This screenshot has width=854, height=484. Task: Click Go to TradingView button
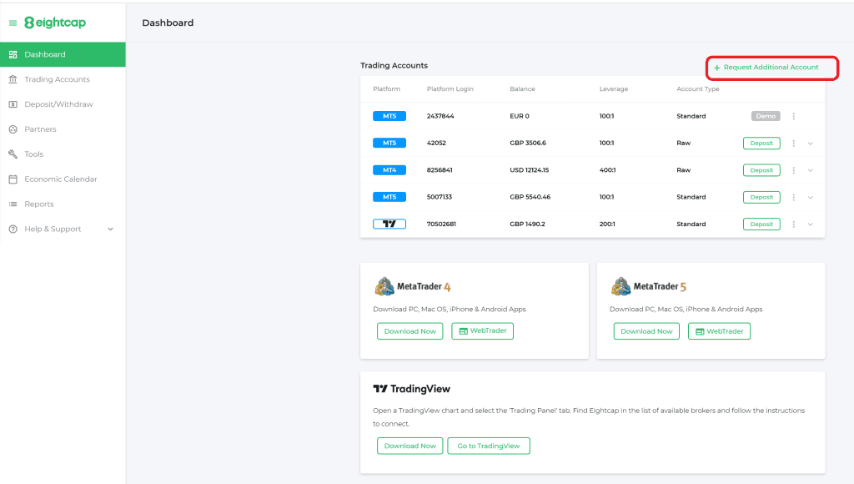tap(489, 446)
